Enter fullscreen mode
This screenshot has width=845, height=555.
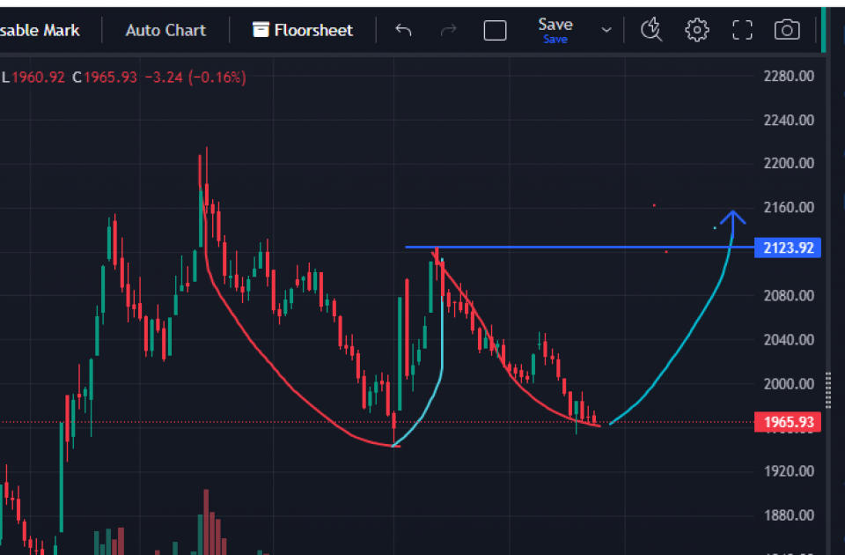(x=742, y=30)
